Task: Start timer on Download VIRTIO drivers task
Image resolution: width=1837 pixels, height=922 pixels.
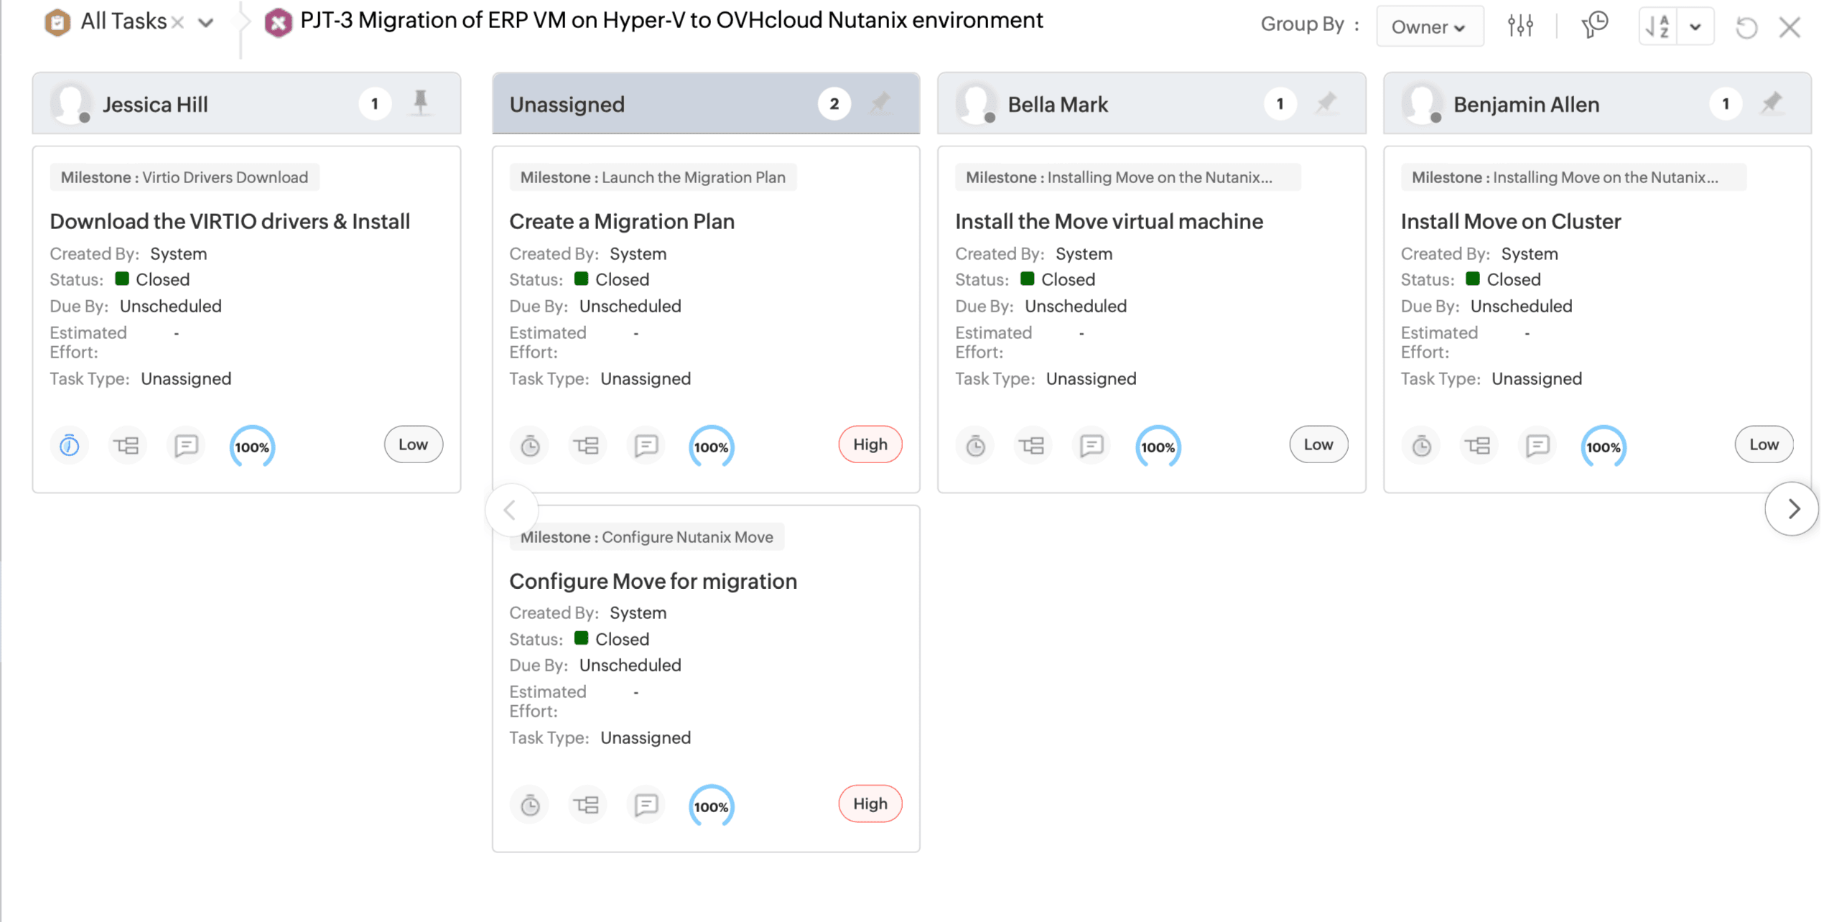Action: tap(69, 446)
